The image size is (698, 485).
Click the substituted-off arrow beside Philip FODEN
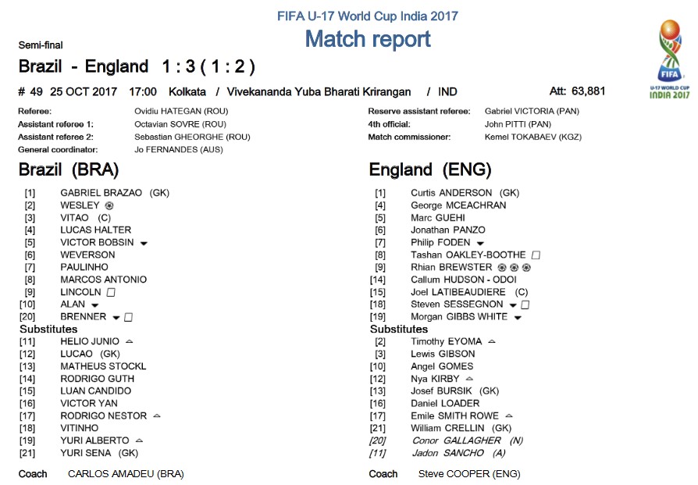480,244
